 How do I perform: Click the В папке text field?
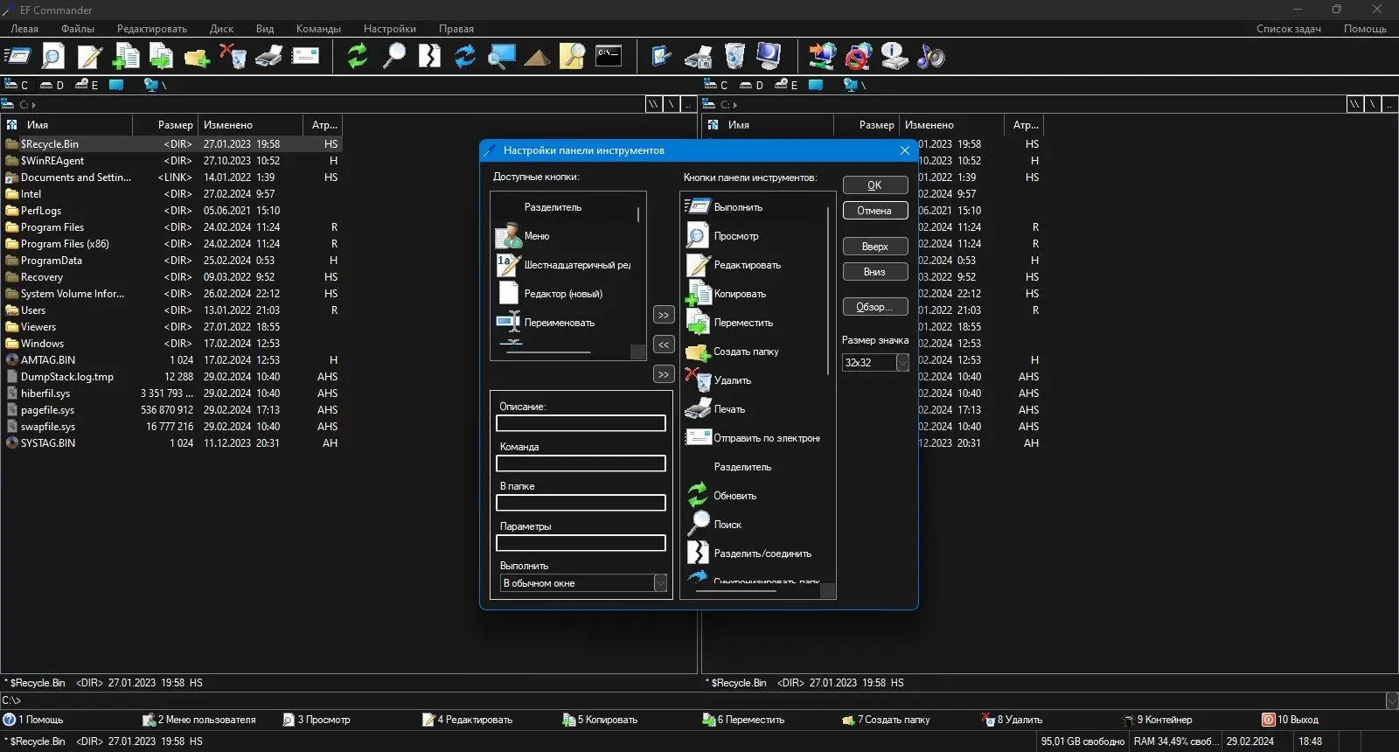coord(581,503)
